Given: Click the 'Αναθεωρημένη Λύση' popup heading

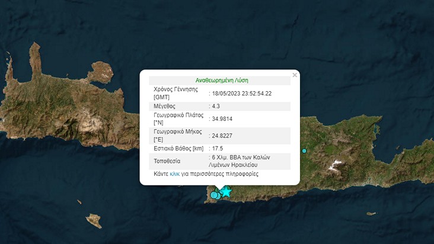Looking at the screenshot, I should click(x=222, y=80).
